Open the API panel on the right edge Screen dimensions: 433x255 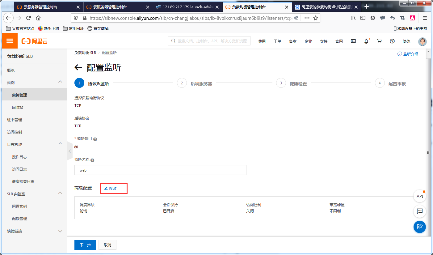[x=419, y=196]
